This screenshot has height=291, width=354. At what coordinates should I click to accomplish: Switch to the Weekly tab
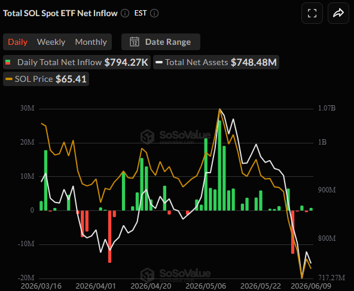click(x=51, y=42)
